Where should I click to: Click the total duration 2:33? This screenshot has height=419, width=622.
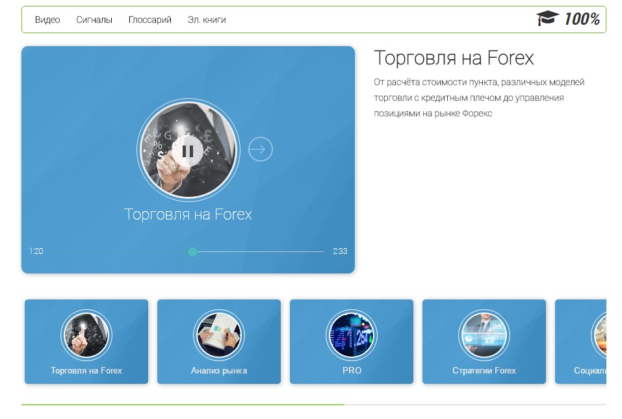point(340,251)
